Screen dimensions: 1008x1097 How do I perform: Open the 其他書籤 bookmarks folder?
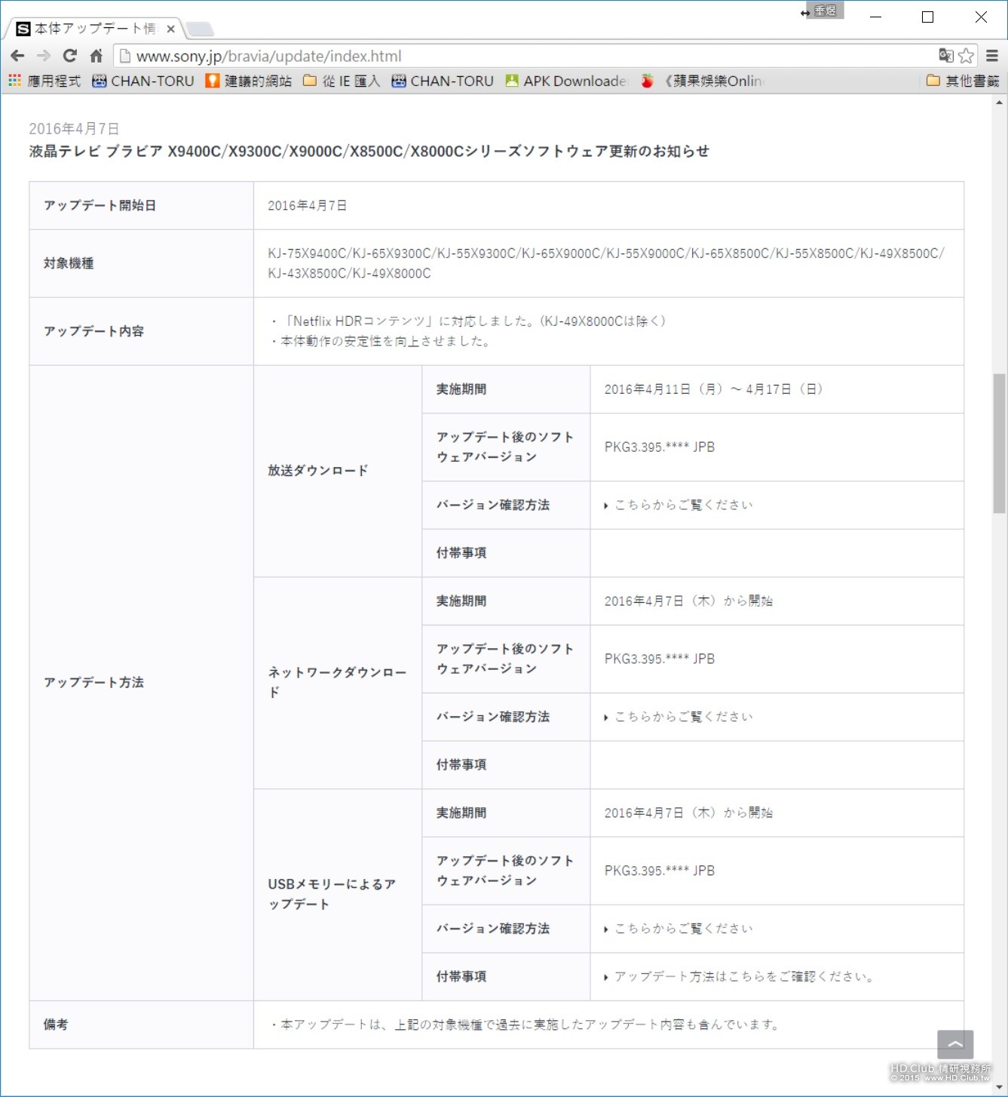coord(963,81)
